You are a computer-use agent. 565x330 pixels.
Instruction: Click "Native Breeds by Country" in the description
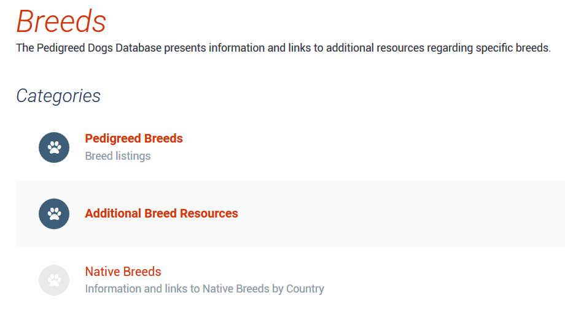coord(263,289)
